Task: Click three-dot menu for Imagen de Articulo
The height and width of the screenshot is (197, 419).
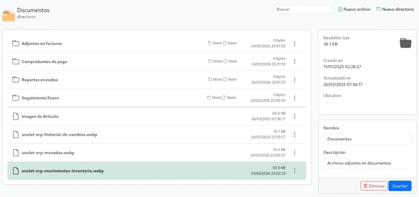Action: click(295, 116)
